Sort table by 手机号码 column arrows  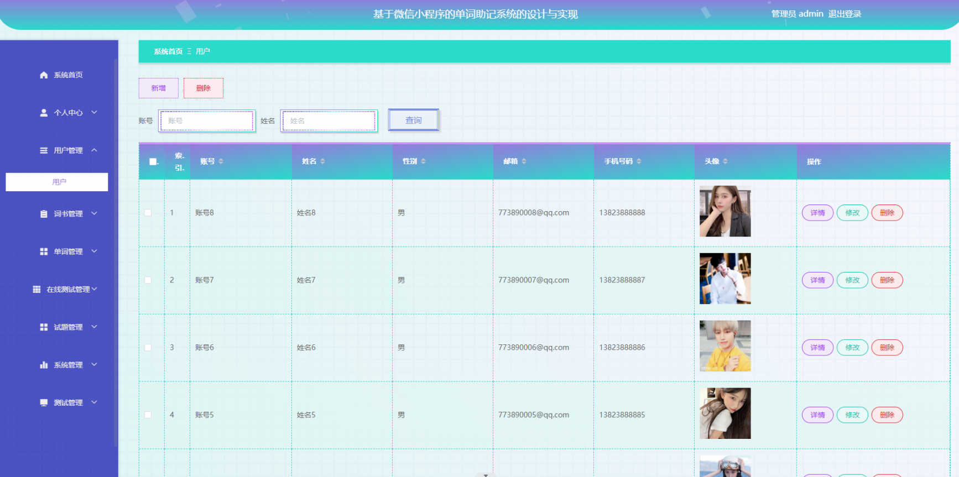pyautogui.click(x=639, y=161)
